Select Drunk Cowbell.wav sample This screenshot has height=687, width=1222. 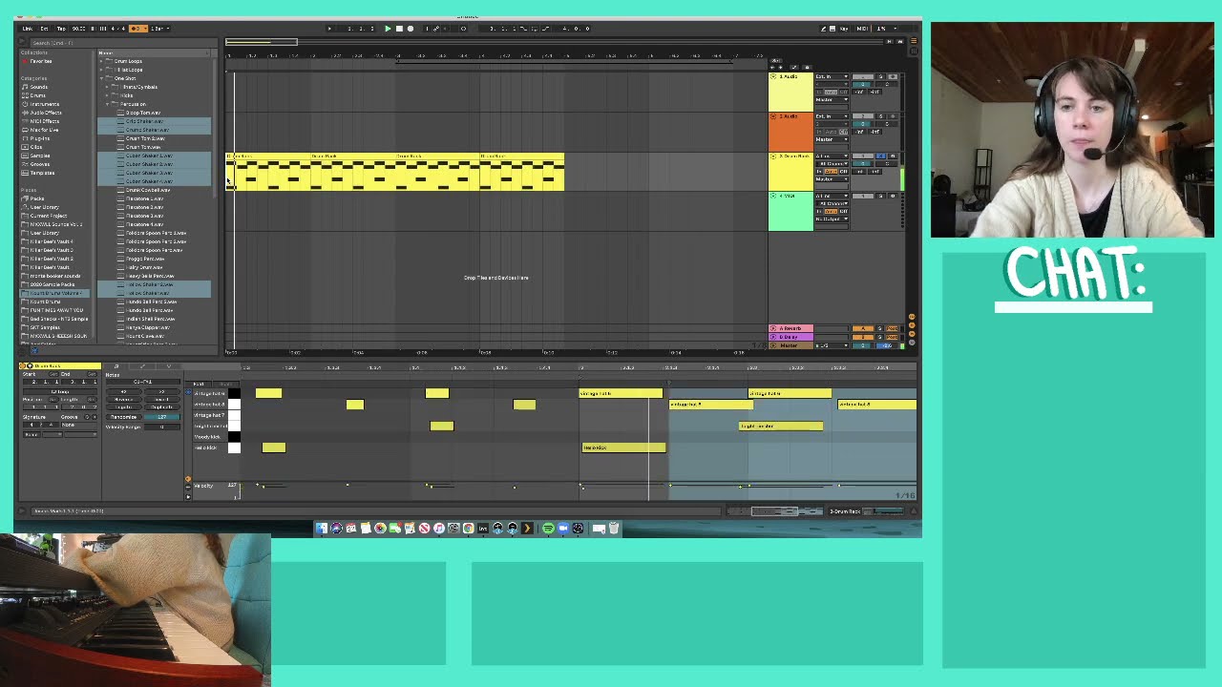coord(148,190)
